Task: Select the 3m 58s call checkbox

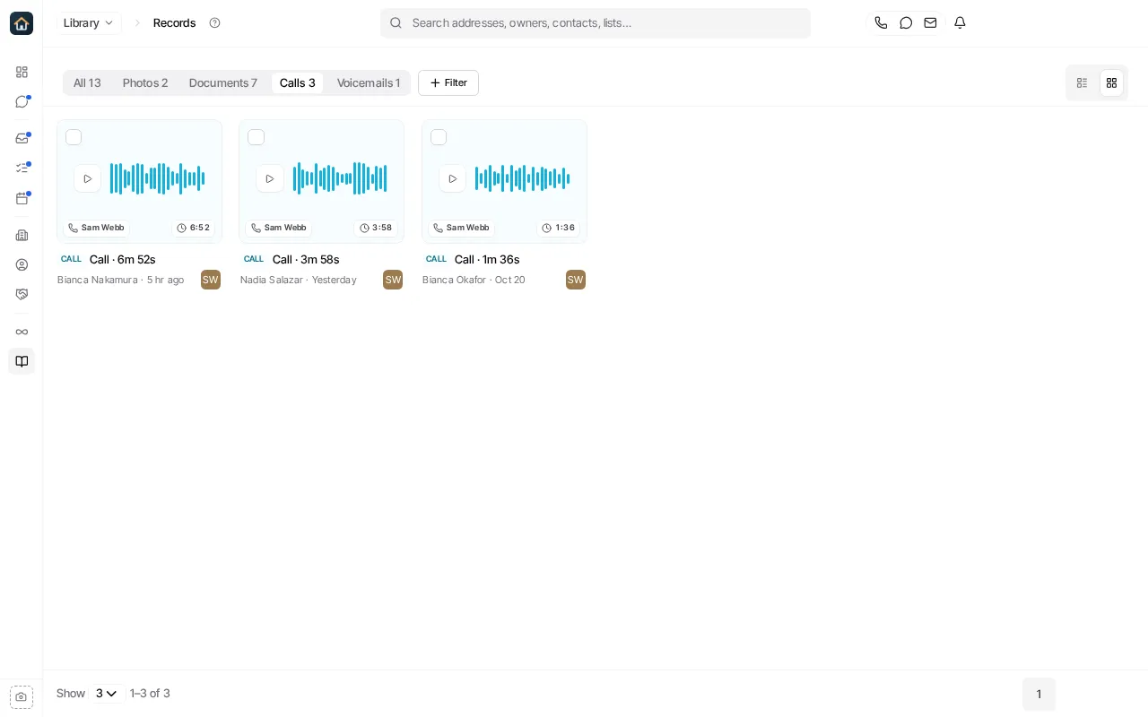Action: pos(256,137)
